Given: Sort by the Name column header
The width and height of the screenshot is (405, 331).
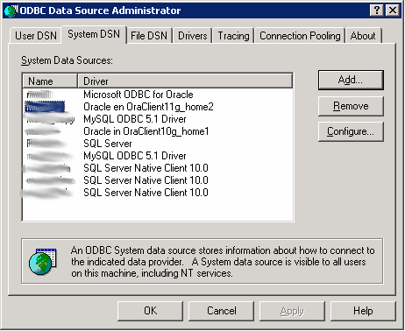Looking at the screenshot, I should [50, 81].
